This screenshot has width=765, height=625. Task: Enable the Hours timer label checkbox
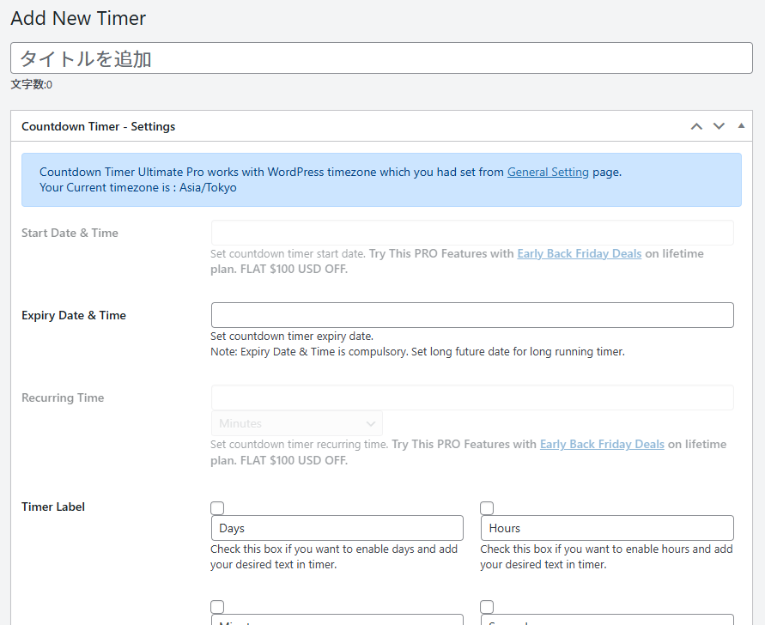[x=487, y=507]
